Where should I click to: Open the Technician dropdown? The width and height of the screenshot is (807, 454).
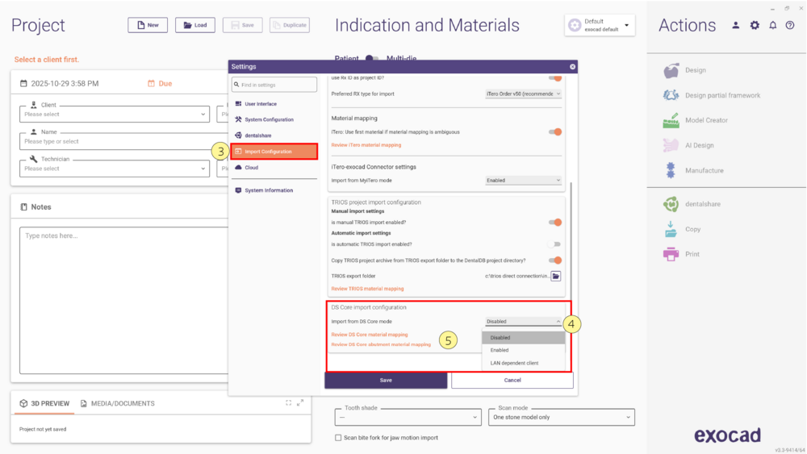point(115,169)
